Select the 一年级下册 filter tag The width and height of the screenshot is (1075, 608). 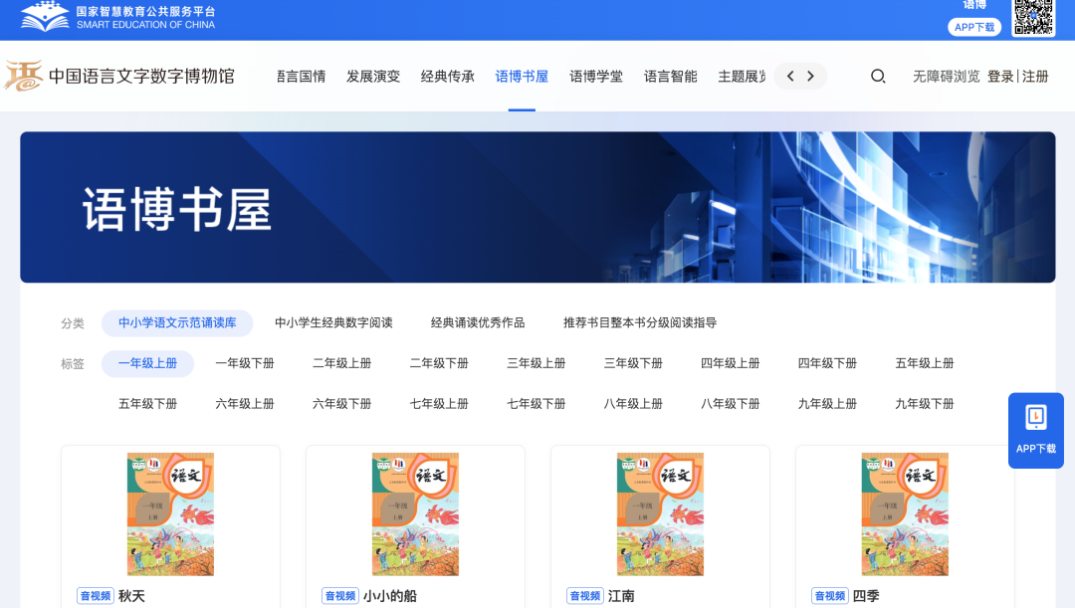pyautogui.click(x=243, y=363)
